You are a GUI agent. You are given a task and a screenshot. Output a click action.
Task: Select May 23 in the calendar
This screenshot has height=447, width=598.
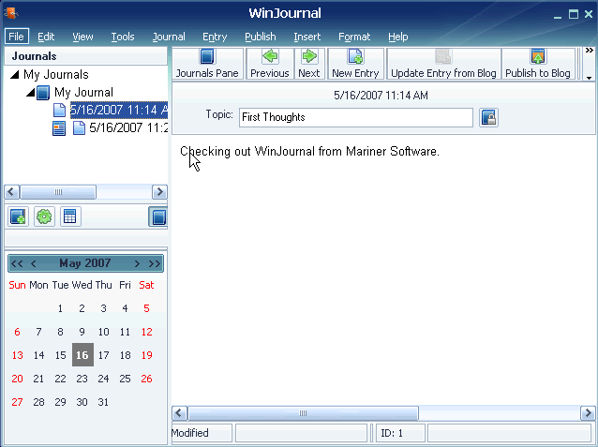pyautogui.click(x=82, y=379)
